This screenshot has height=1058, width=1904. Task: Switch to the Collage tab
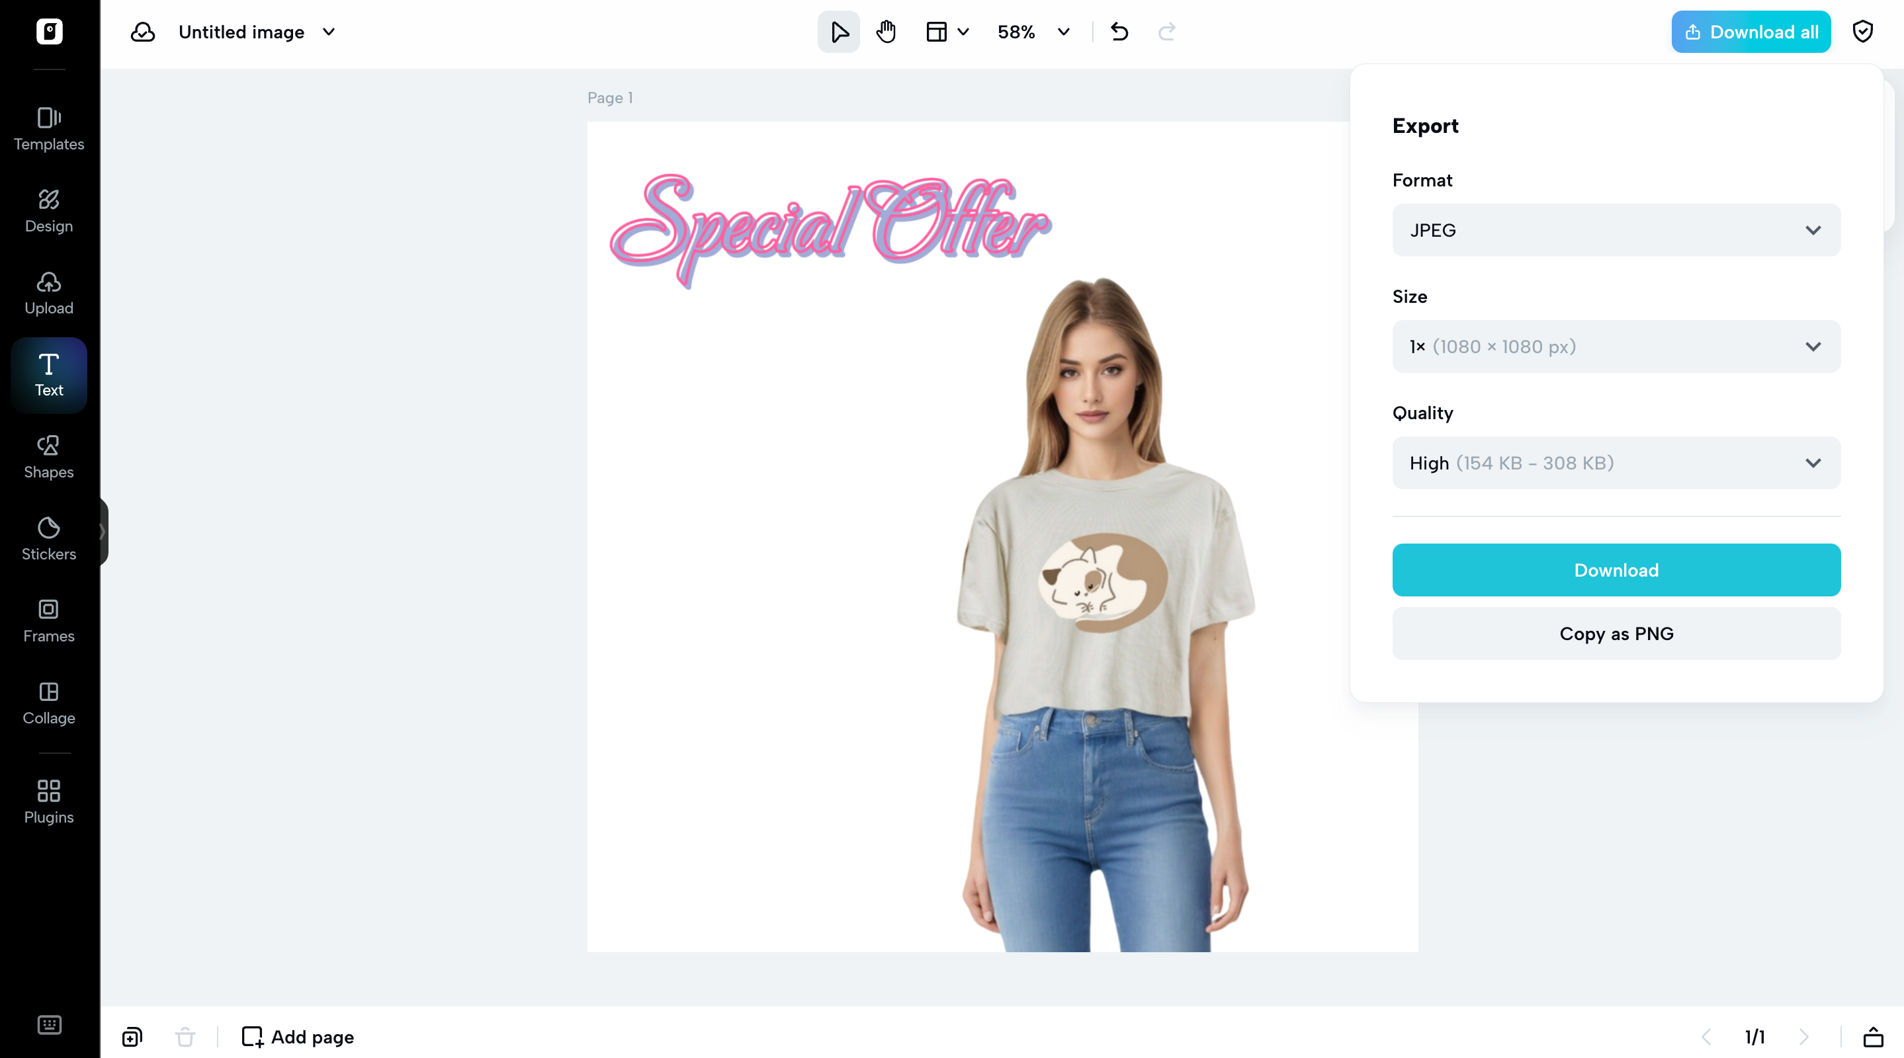pyautogui.click(x=49, y=703)
